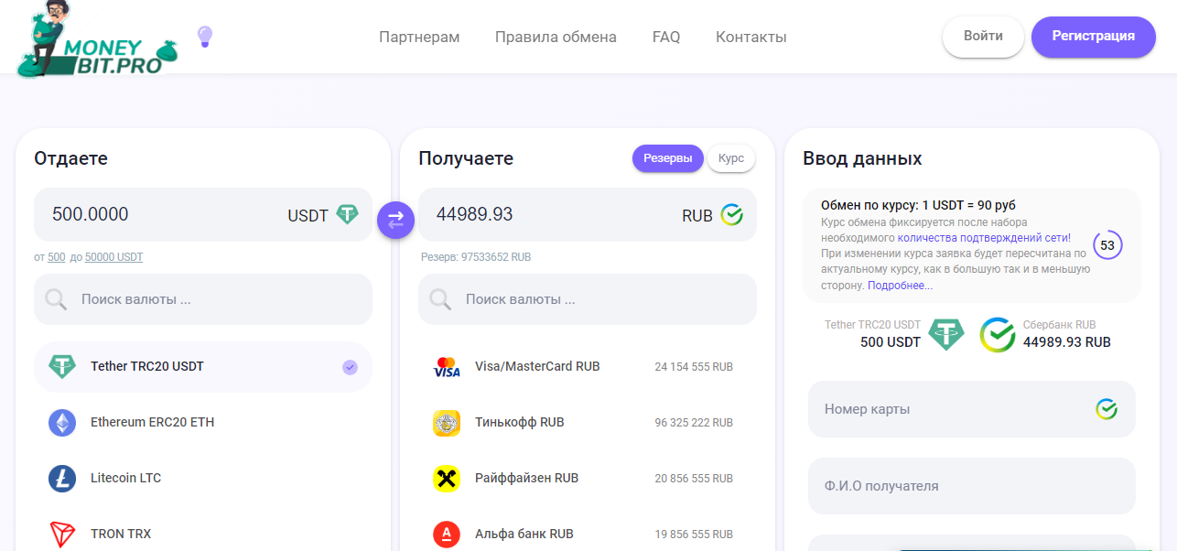Open Правила обмена page

click(x=556, y=38)
